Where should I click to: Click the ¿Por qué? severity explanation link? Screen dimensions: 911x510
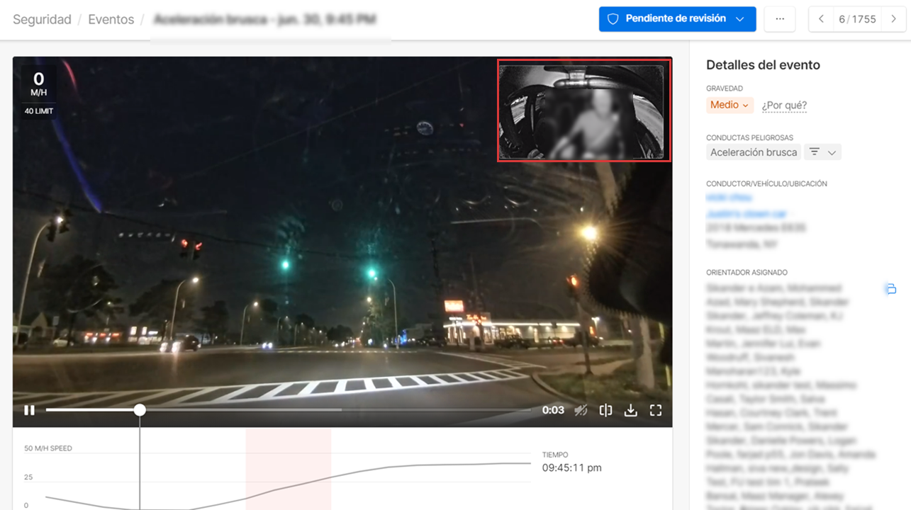(x=784, y=106)
